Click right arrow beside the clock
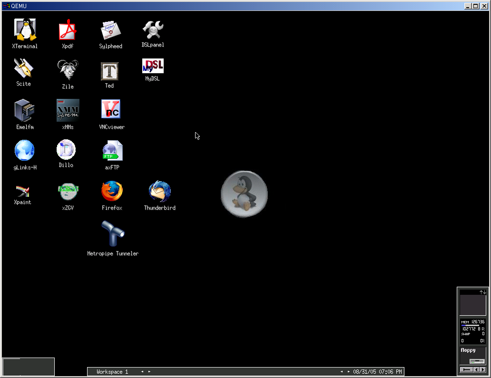Viewport: 491px width, 378px height. [349, 372]
